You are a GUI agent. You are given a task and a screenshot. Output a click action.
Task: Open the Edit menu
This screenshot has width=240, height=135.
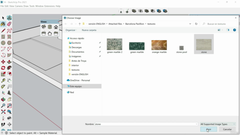coord(7,6)
